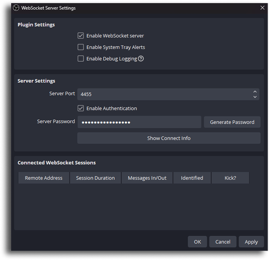Select Session Duration column header
This screenshot has width=269, height=260.
[95, 178]
